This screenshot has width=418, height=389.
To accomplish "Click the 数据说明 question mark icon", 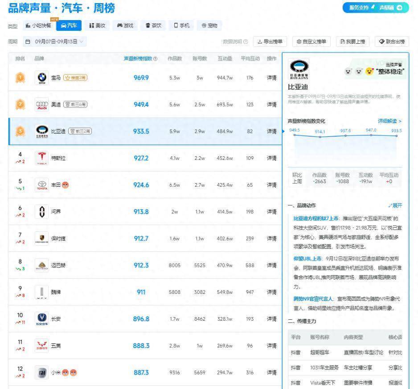I will click(246, 42).
